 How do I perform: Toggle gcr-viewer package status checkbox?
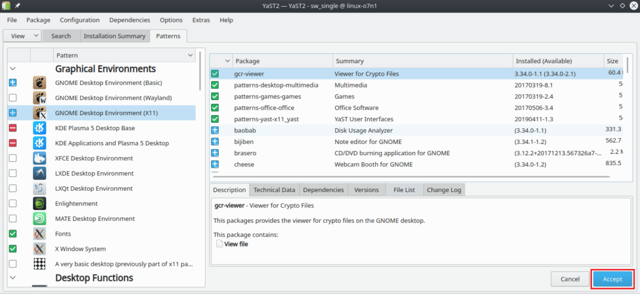[x=215, y=74]
